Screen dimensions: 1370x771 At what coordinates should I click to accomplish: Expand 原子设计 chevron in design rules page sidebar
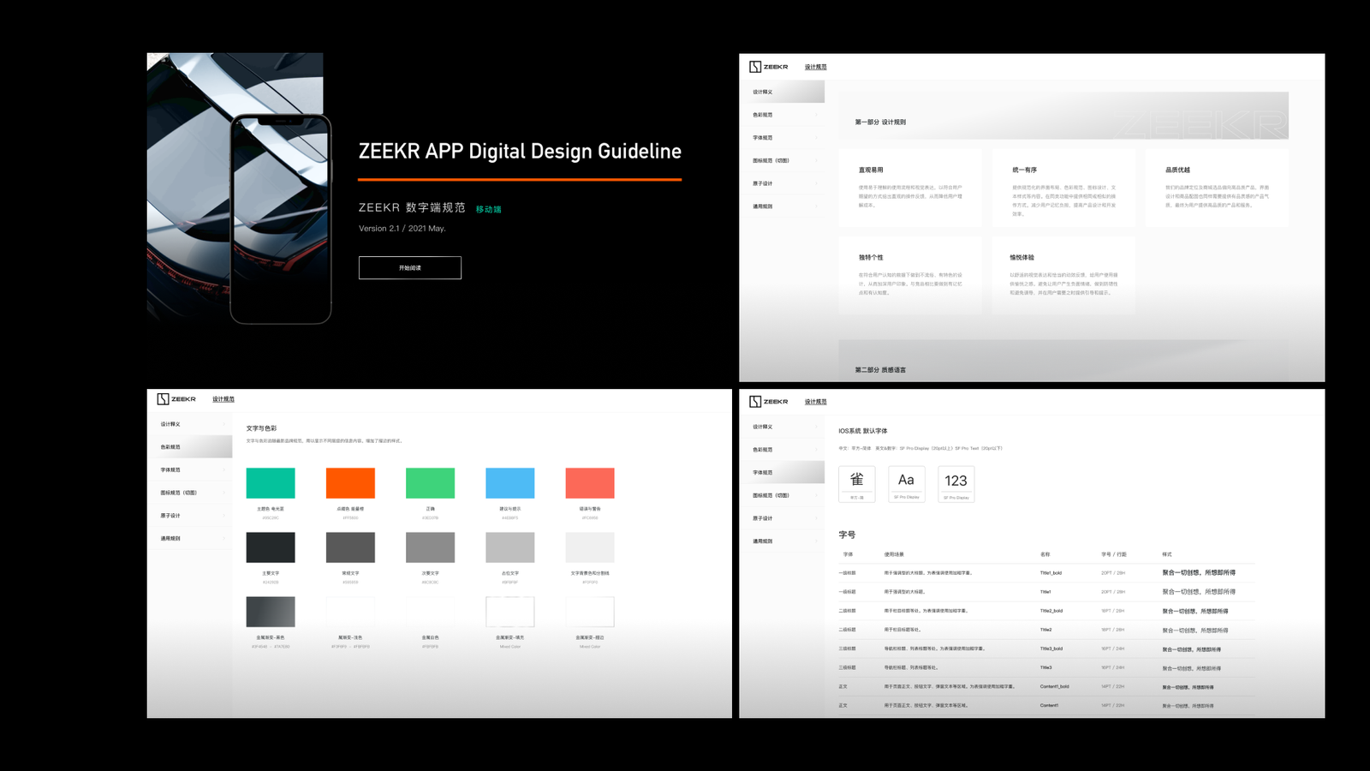click(x=816, y=183)
